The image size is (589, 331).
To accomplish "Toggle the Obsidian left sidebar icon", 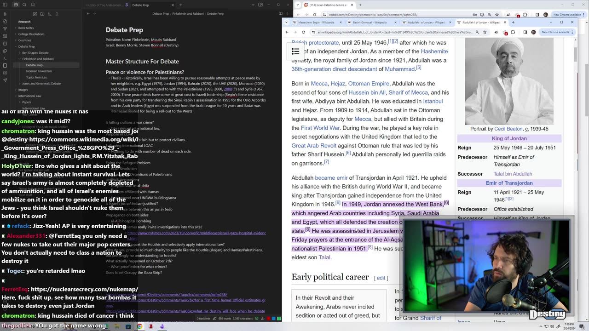I will (5, 5).
